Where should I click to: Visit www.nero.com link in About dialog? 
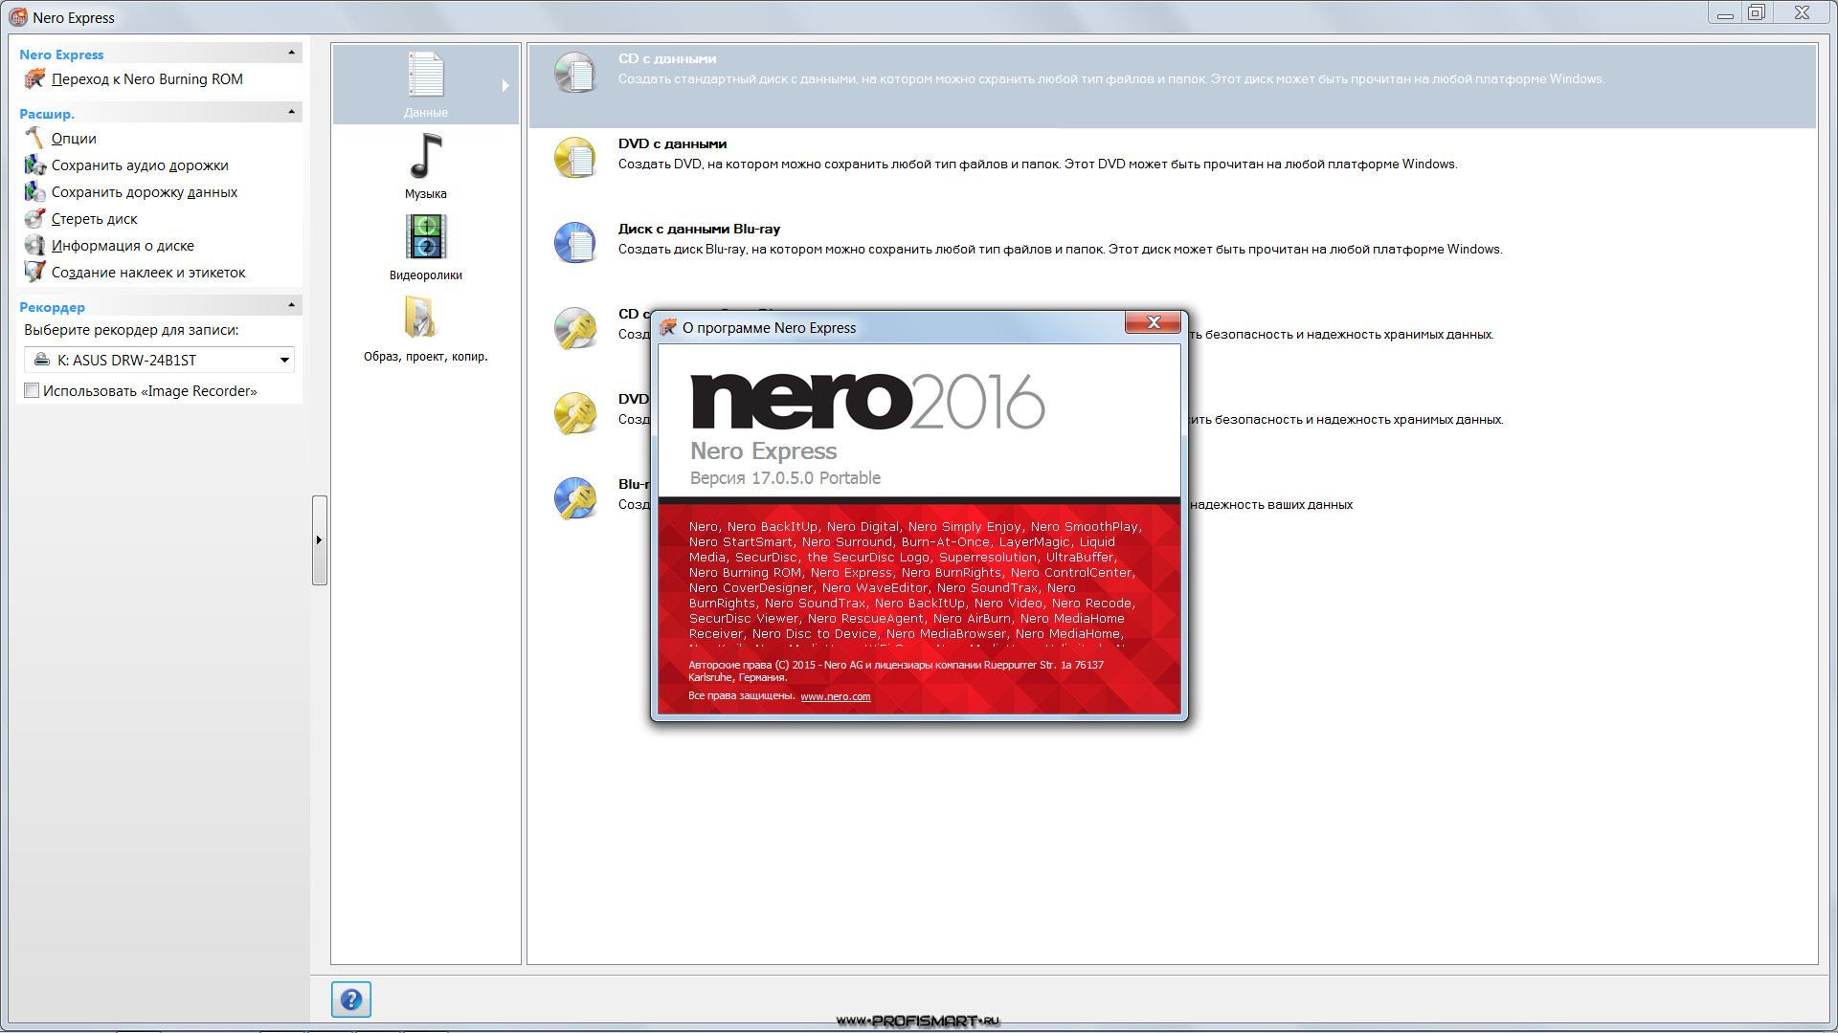tap(836, 696)
